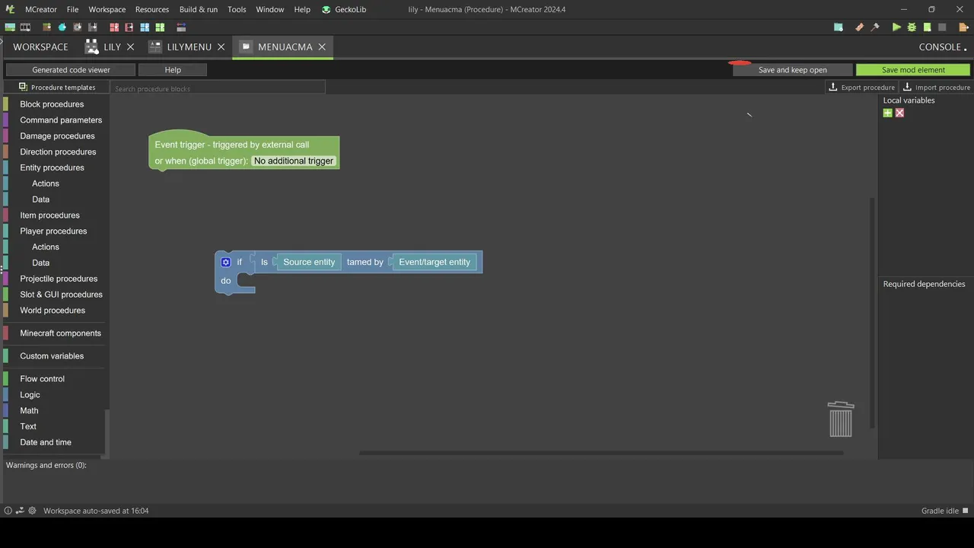
Task: Click the Save mod element button
Action: [x=913, y=69]
